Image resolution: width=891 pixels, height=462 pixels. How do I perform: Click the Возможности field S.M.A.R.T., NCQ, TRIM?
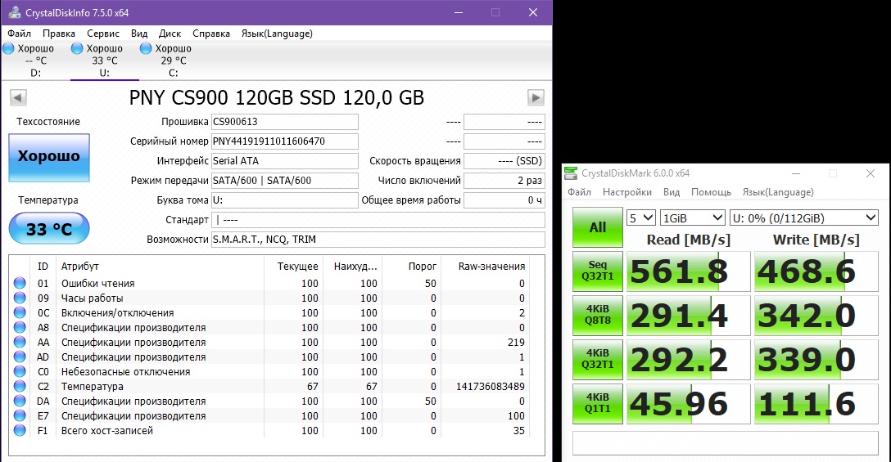point(378,240)
